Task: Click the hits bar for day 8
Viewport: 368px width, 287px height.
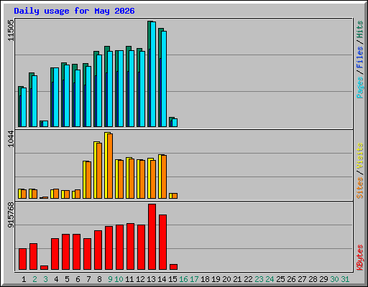Action: (95, 89)
